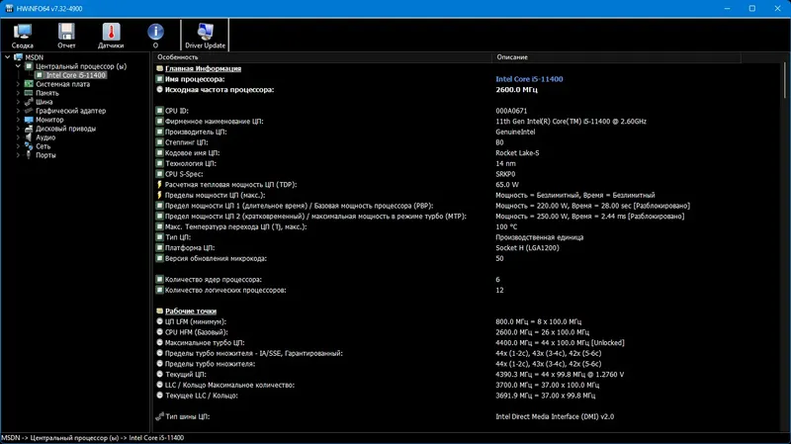Click the Сеть network icon
791x444 pixels.
pyautogui.click(x=29, y=146)
